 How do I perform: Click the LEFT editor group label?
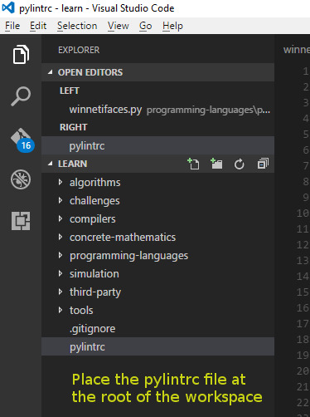(x=70, y=91)
